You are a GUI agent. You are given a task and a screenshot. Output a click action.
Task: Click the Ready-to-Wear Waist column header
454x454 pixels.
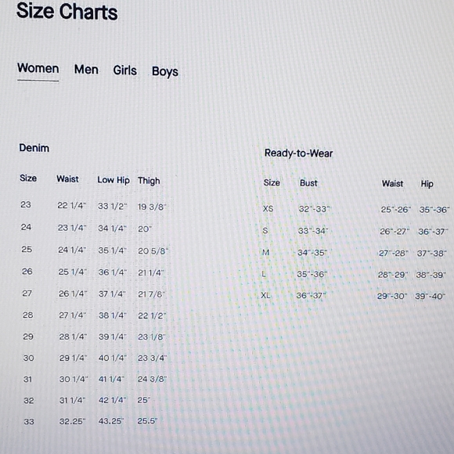click(x=392, y=184)
